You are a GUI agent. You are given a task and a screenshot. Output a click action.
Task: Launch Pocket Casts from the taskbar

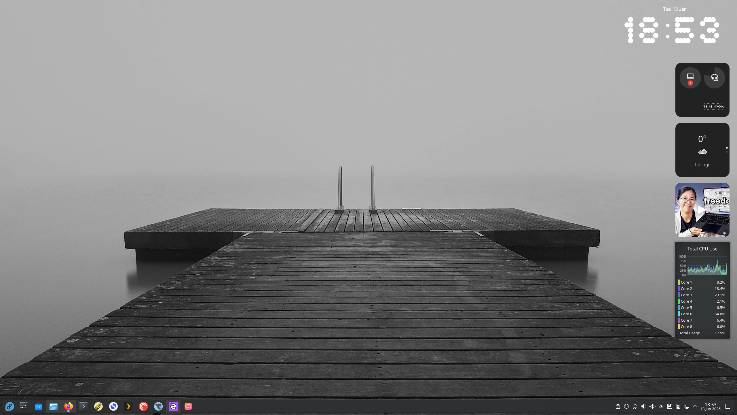pos(143,406)
